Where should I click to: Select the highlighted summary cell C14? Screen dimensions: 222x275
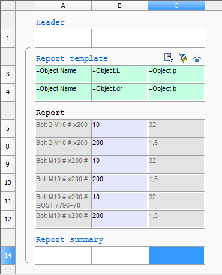pos(176,255)
